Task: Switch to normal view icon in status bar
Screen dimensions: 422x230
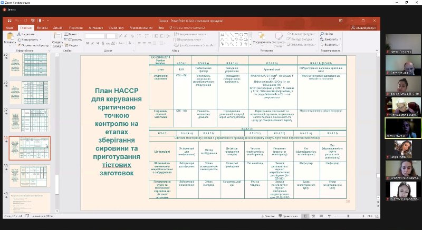Action: pyautogui.click(x=305, y=216)
